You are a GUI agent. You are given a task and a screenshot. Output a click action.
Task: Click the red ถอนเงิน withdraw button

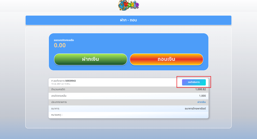(166, 59)
